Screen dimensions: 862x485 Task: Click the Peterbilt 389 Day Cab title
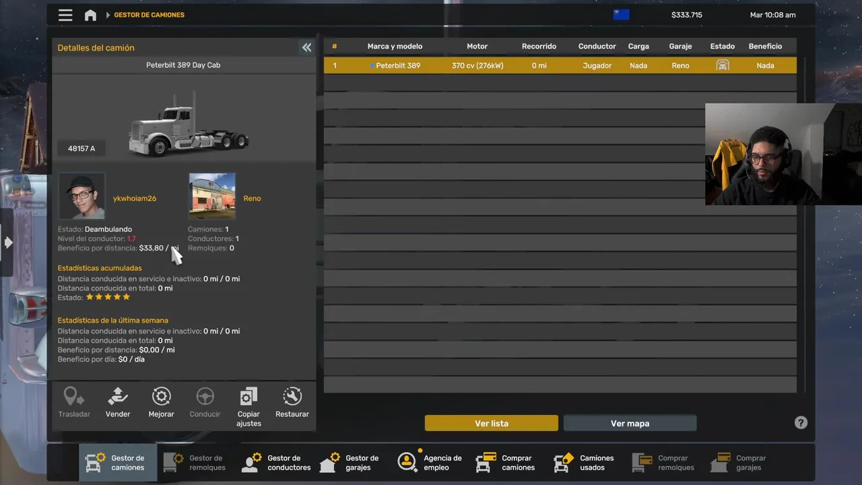183,65
